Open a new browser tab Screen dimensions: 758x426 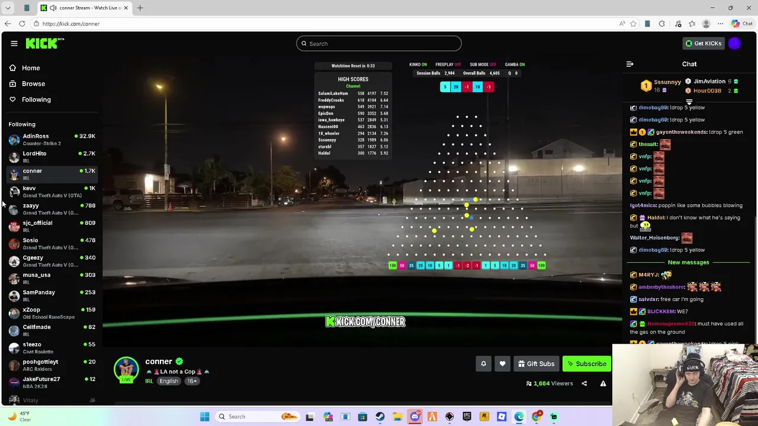[x=140, y=8]
